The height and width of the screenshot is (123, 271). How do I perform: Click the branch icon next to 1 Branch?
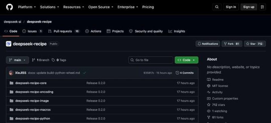[34, 60]
